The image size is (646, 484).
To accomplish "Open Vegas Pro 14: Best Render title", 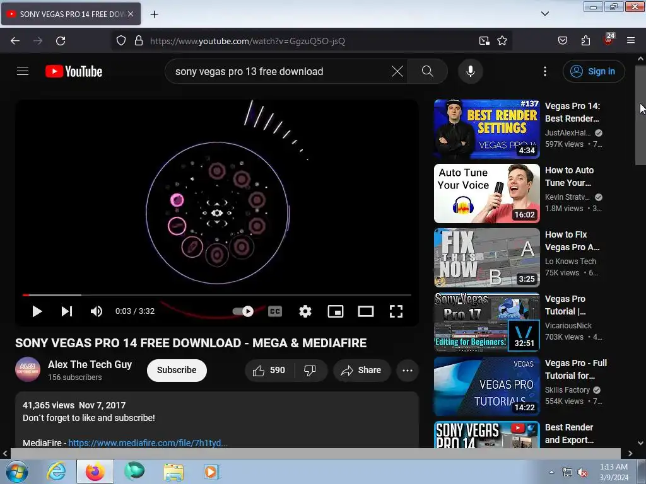I will pos(572,112).
